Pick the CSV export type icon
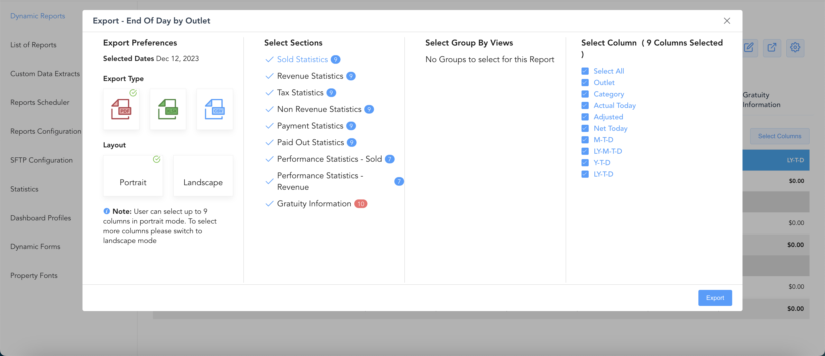Screen dimensions: 825x356 coord(215,109)
